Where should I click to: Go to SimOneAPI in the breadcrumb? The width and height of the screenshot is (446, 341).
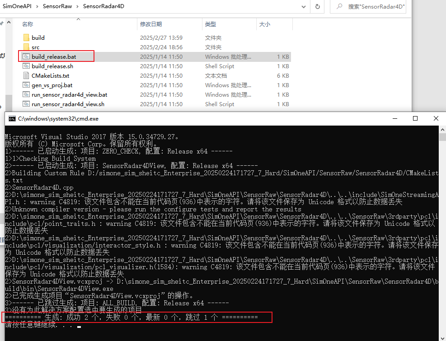point(17,6)
